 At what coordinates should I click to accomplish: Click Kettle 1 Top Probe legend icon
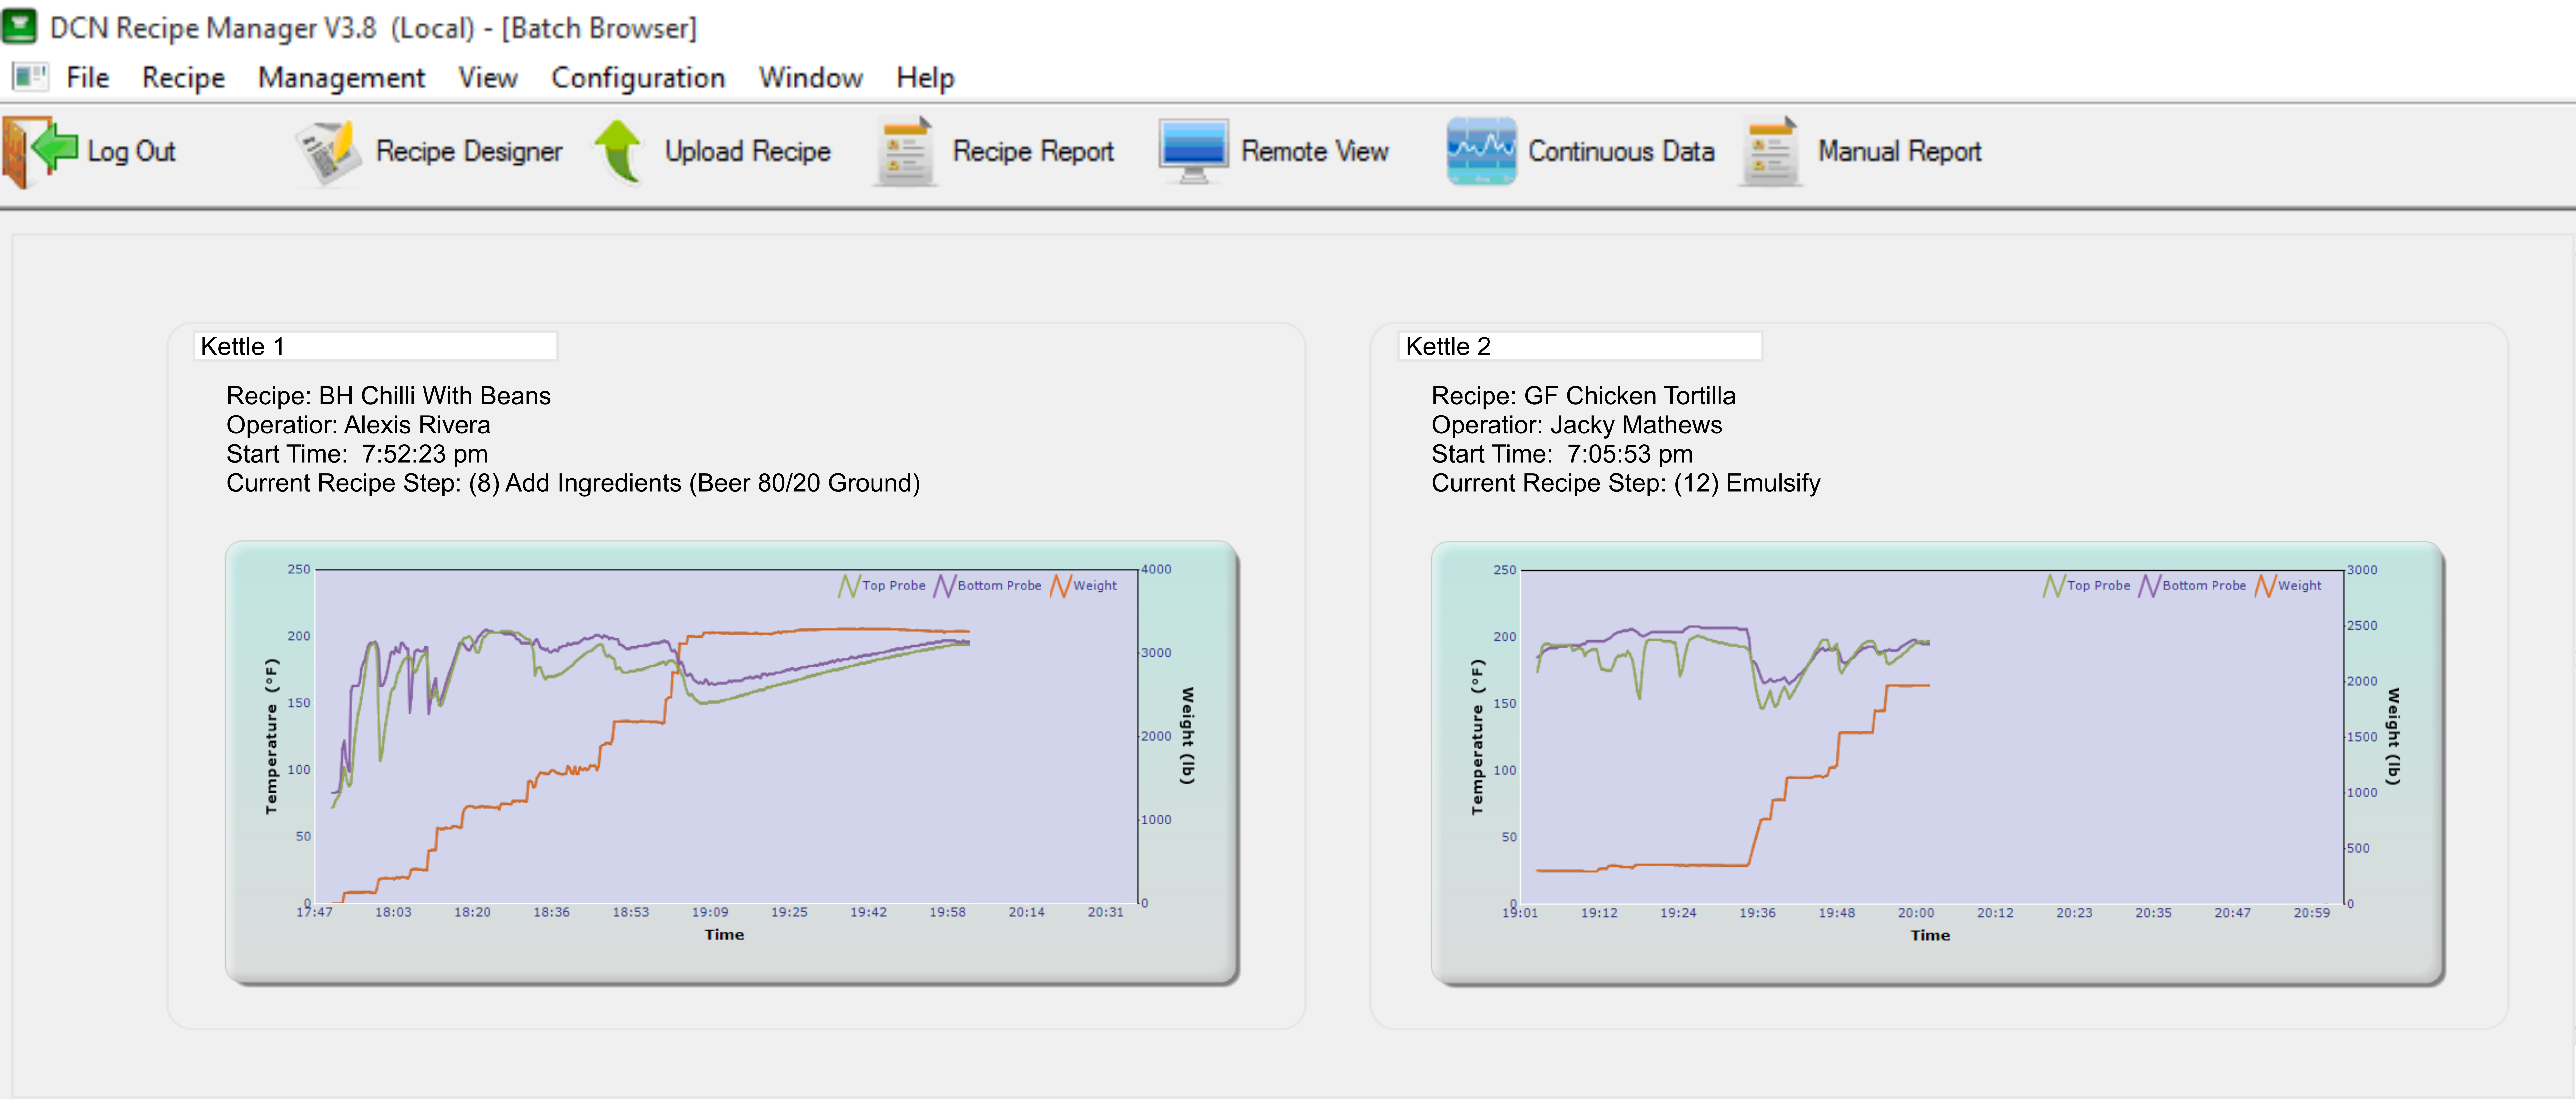849,586
